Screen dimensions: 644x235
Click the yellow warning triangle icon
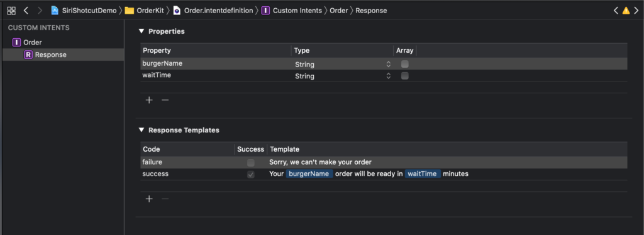click(626, 11)
